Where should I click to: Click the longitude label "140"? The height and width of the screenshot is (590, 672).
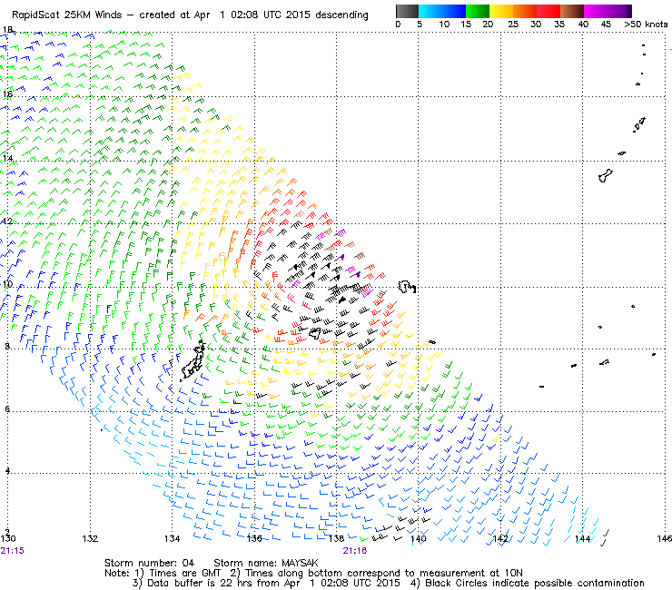click(419, 539)
